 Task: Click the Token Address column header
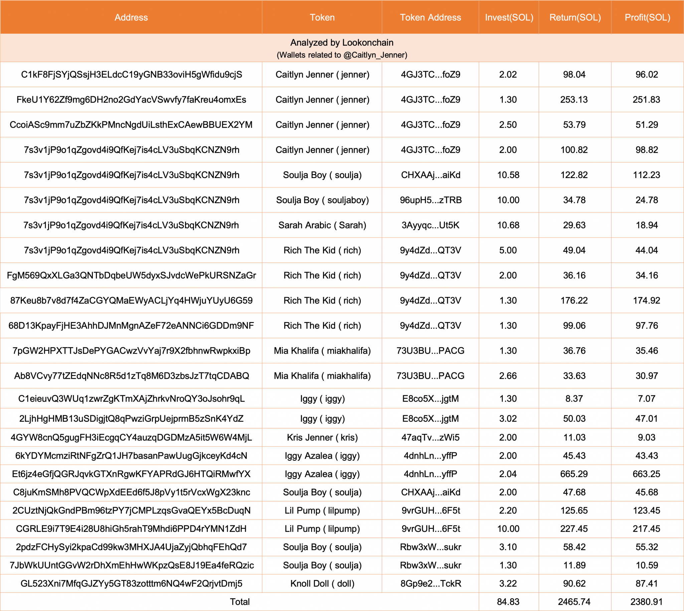(430, 17)
